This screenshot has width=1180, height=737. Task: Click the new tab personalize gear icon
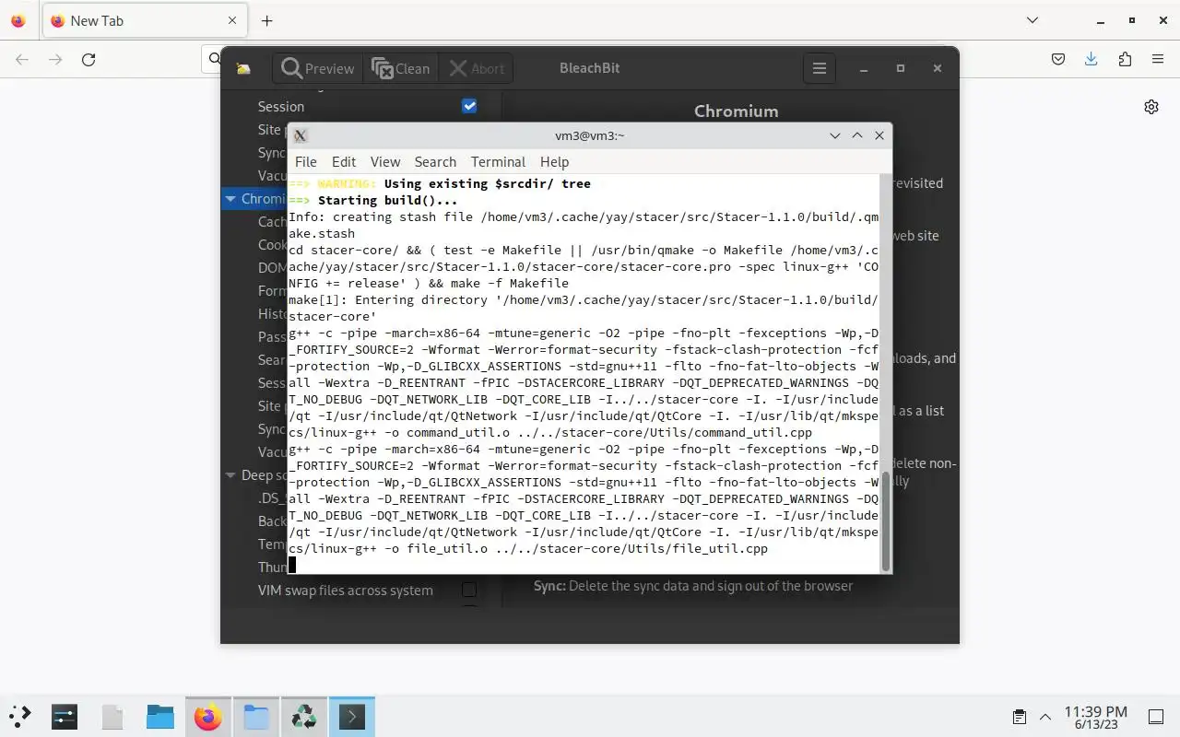(1151, 107)
